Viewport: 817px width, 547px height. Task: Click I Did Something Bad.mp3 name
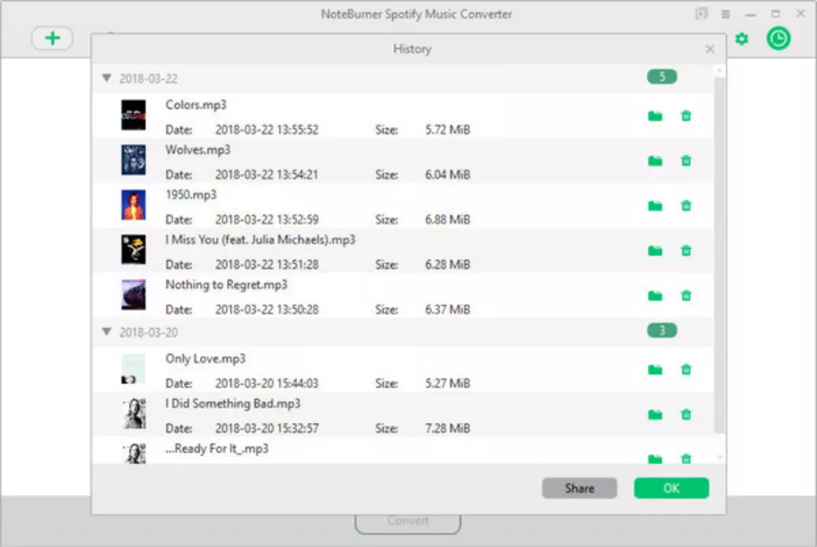[x=233, y=404]
